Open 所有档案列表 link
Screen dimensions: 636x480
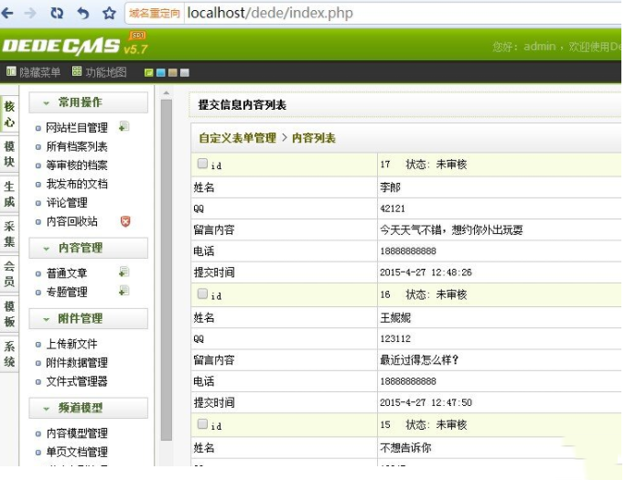tap(77, 146)
